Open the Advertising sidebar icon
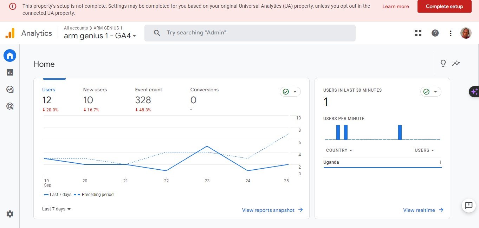Image resolution: width=479 pixels, height=228 pixels. [10, 106]
